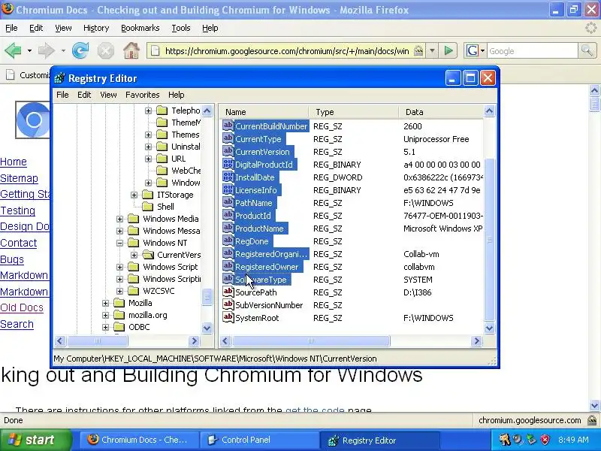Click ProductName string value icon
Image resolution: width=601 pixels, height=451 pixels.
228,229
